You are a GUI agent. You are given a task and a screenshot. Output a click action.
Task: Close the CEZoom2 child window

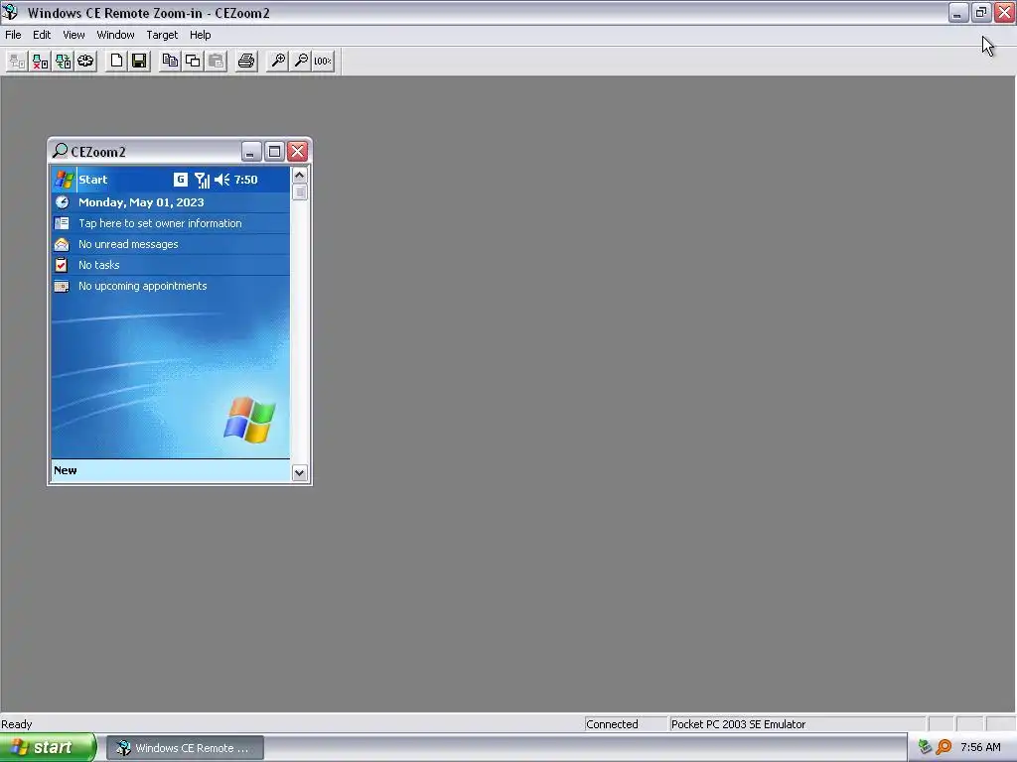298,152
